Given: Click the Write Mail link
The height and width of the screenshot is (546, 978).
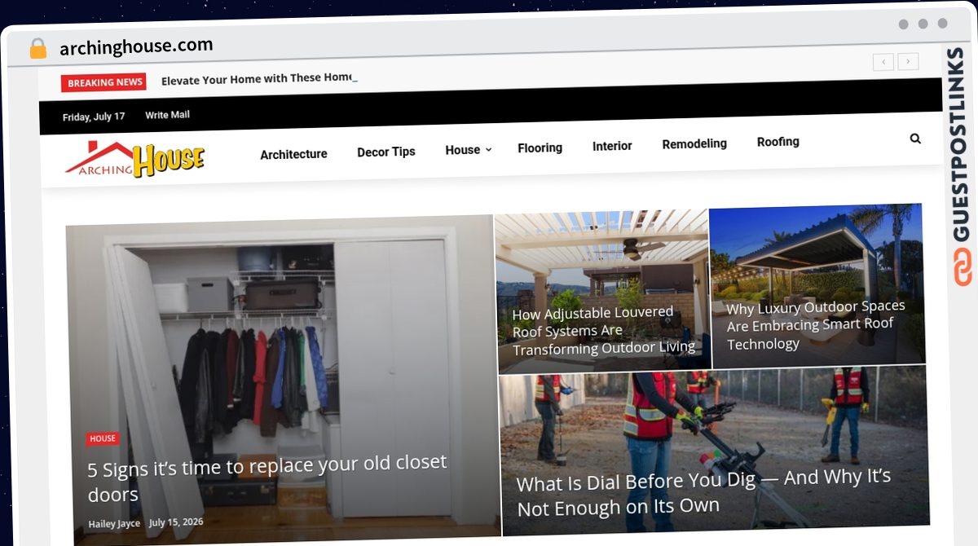Looking at the screenshot, I should [x=167, y=115].
